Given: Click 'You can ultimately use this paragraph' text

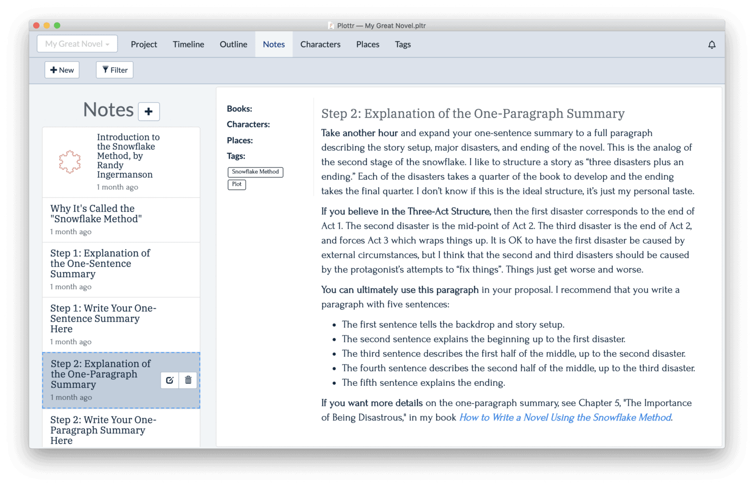Looking at the screenshot, I should (x=400, y=290).
